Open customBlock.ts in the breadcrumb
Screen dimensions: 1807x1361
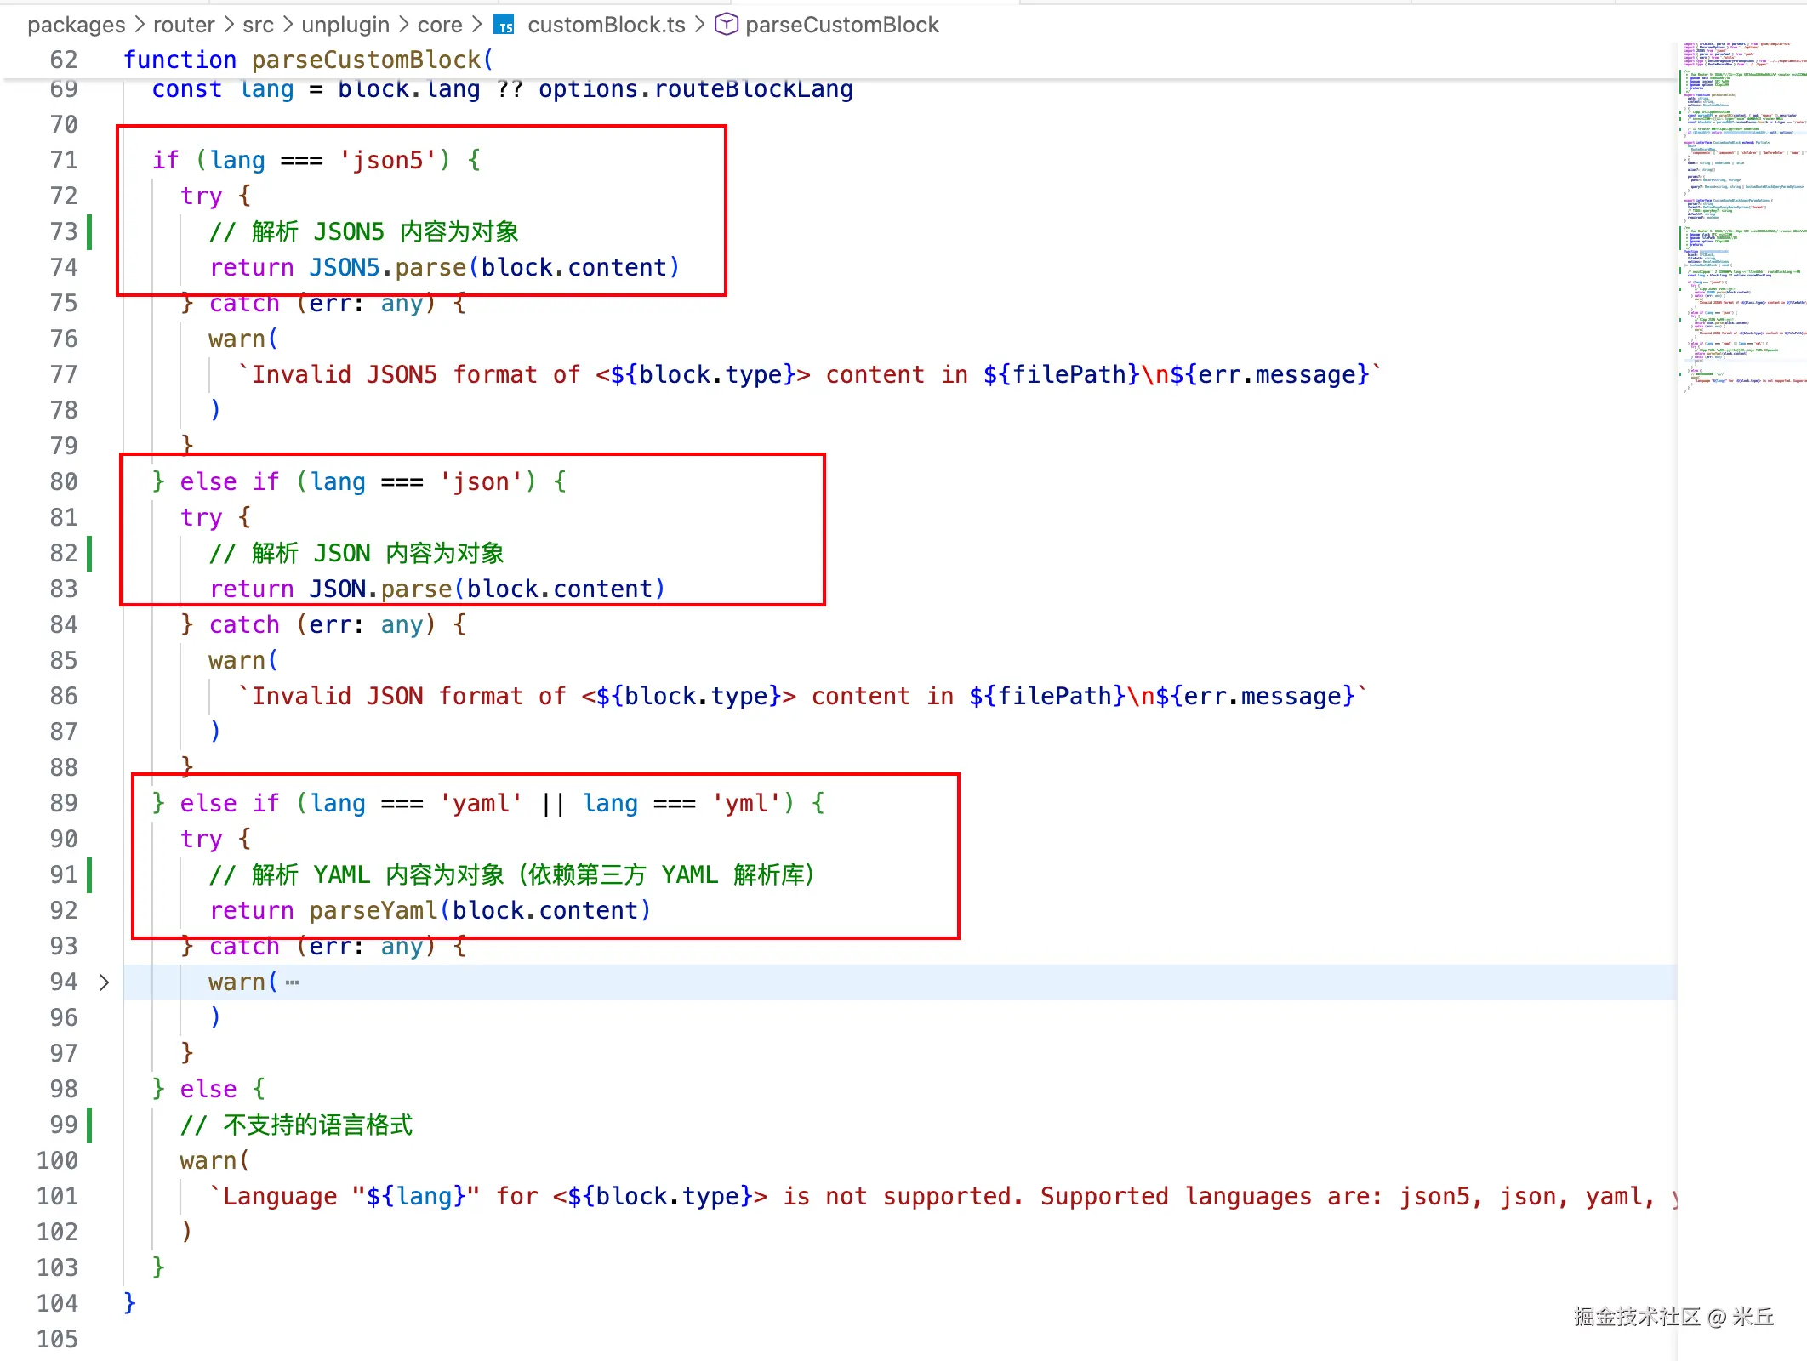coord(606,25)
